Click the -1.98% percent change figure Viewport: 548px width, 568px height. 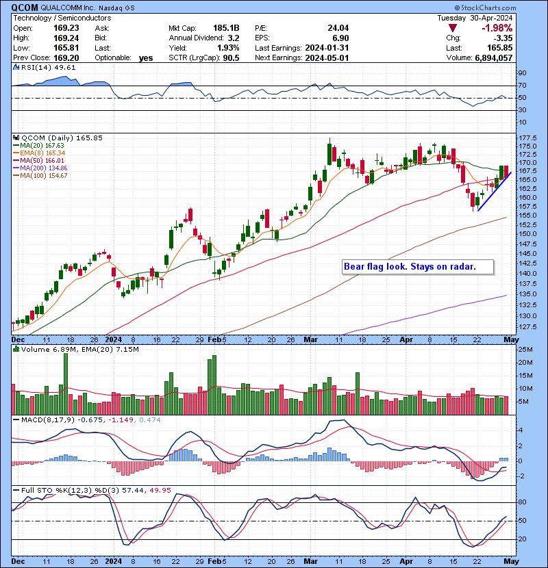[x=497, y=28]
